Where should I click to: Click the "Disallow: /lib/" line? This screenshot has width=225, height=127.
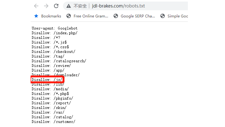(x=48, y=84)
